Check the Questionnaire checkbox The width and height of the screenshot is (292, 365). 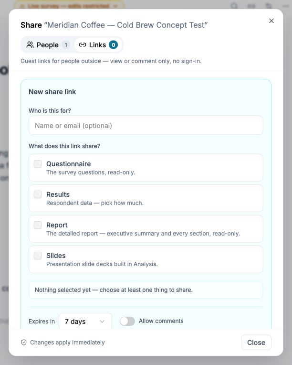38,164
